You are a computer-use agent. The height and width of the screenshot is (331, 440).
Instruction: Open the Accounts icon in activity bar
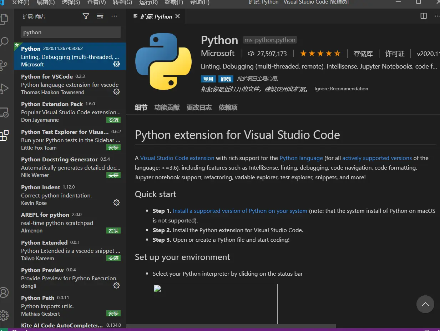[4, 292]
